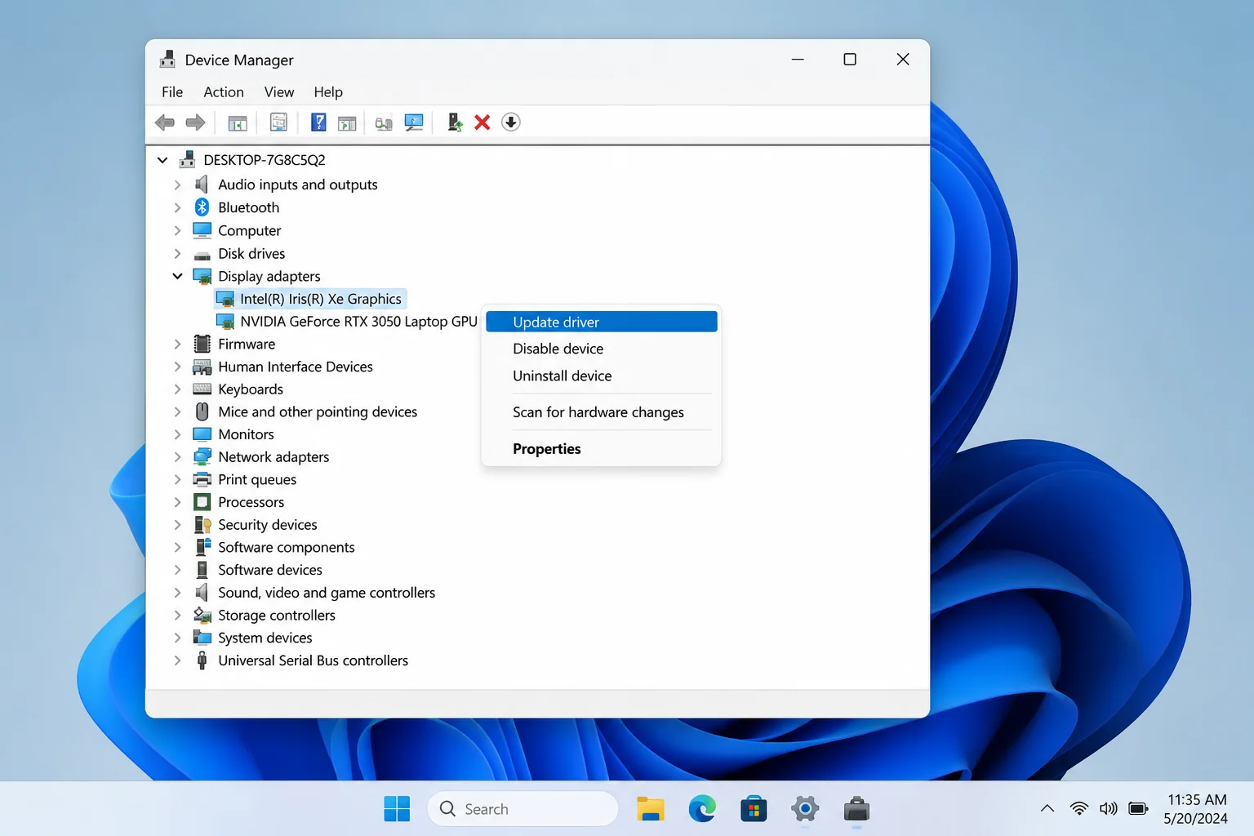Click the action pane toolbar icon

(x=347, y=122)
